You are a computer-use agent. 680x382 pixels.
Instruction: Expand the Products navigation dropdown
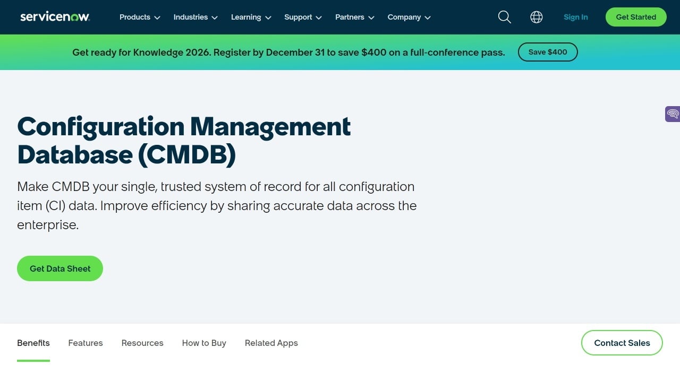pyautogui.click(x=139, y=17)
